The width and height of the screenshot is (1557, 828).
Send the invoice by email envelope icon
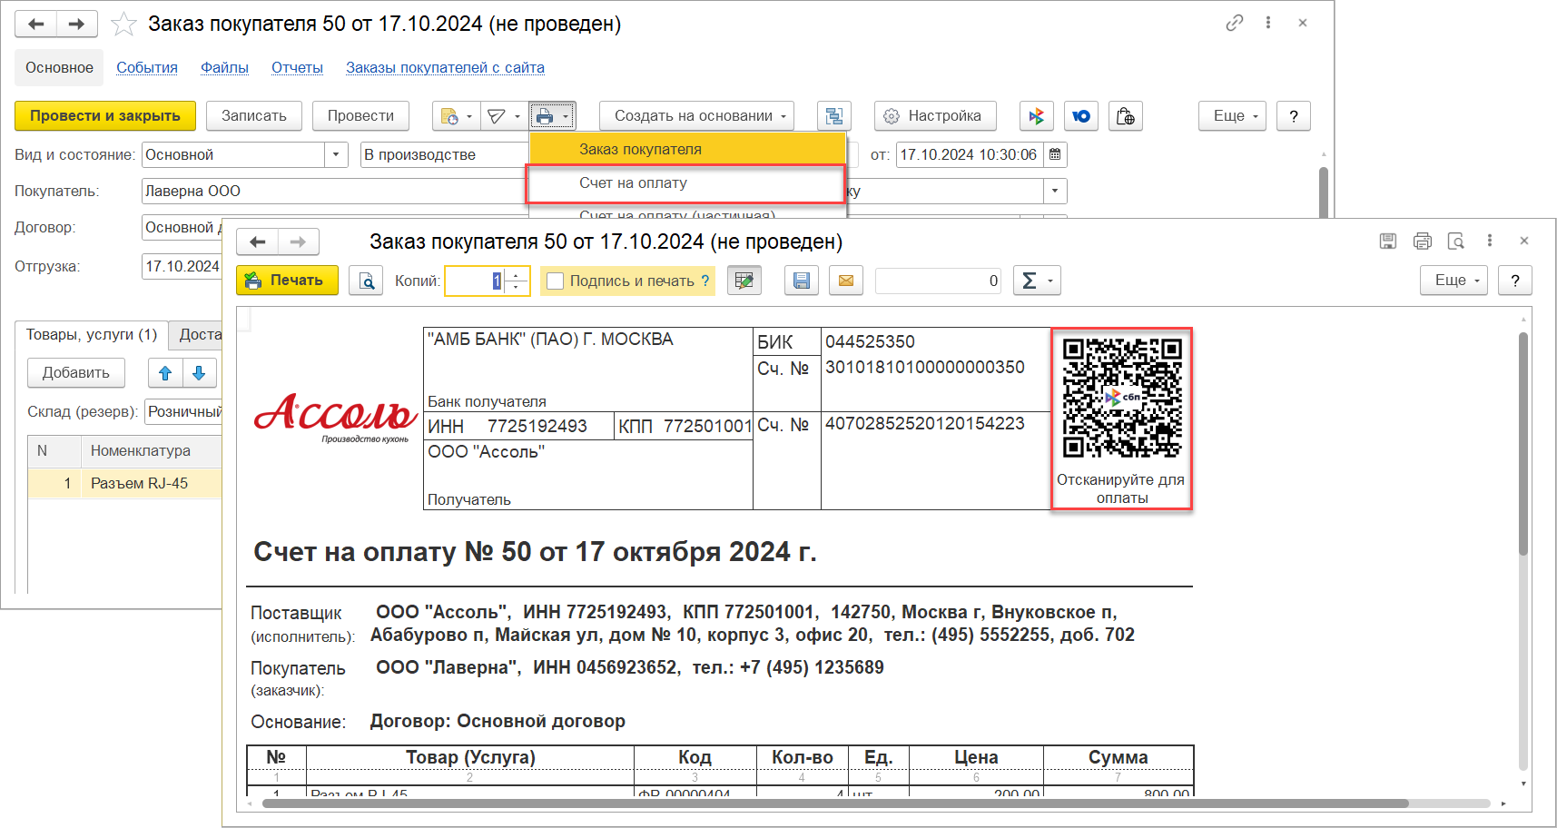click(x=845, y=281)
